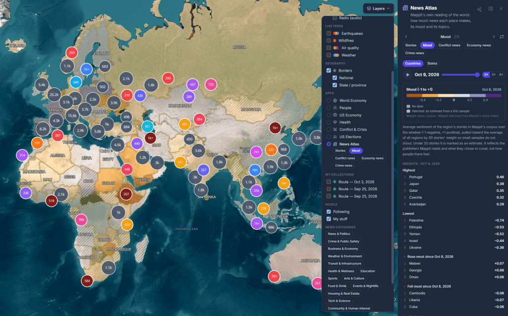Click the Air quality color icon
The height and width of the screenshot is (316, 508).
pos(336,48)
